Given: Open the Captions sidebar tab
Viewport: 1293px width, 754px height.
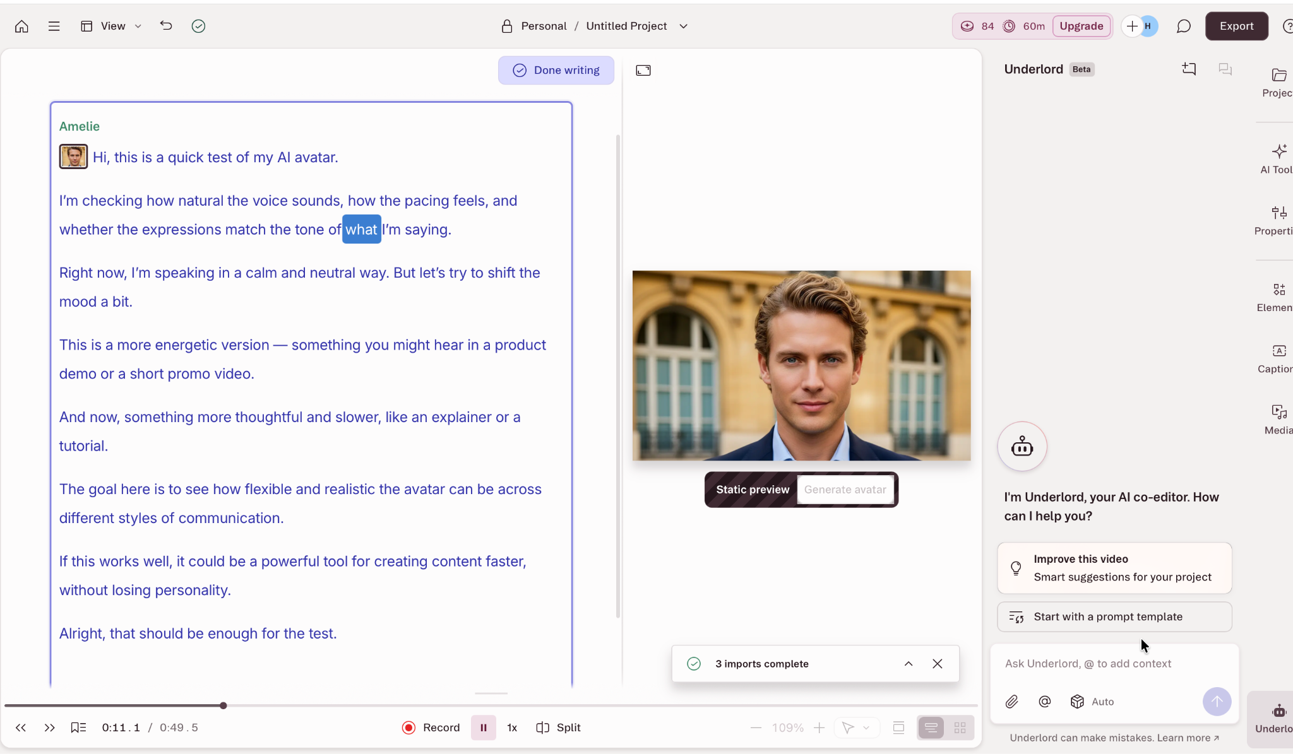Looking at the screenshot, I should (x=1277, y=358).
